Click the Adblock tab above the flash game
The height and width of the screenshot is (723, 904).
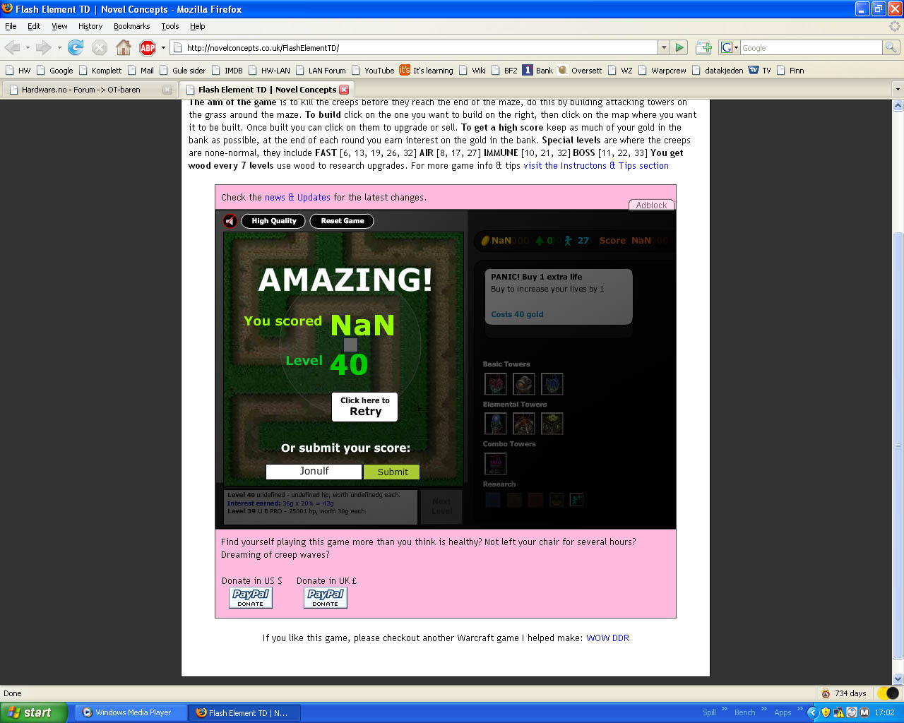click(x=651, y=205)
